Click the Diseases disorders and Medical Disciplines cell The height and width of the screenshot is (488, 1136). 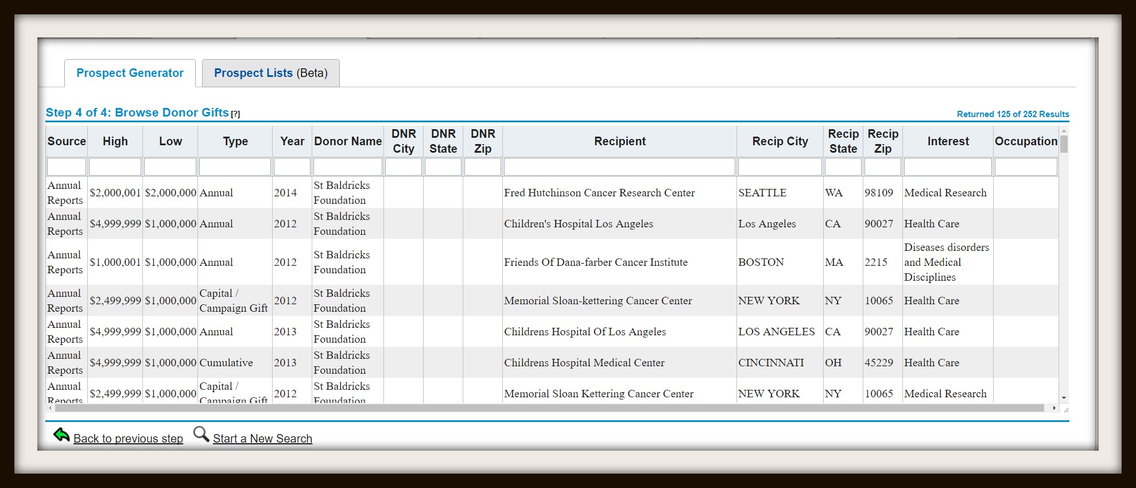coord(948,262)
